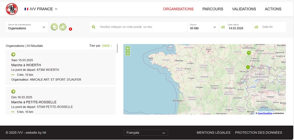Zoom in on the map
The image size is (294, 140).
coord(128,48)
